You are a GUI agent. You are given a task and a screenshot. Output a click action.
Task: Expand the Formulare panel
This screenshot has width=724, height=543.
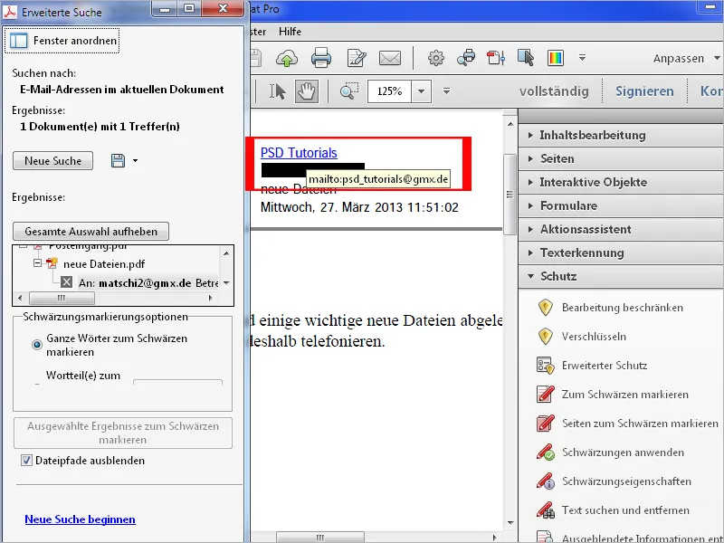click(x=621, y=206)
